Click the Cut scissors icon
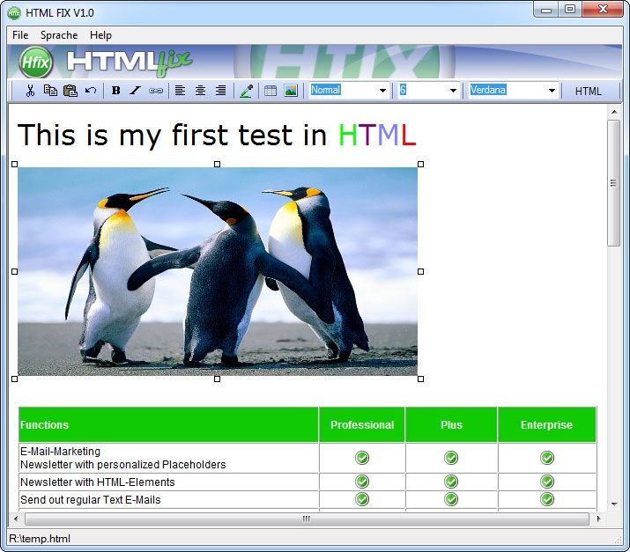 click(x=30, y=91)
